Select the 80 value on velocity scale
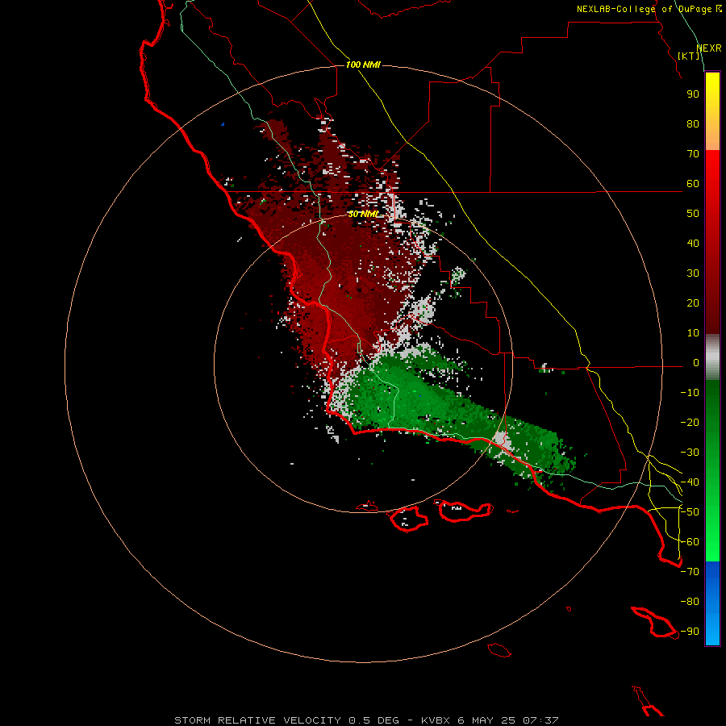 [693, 124]
